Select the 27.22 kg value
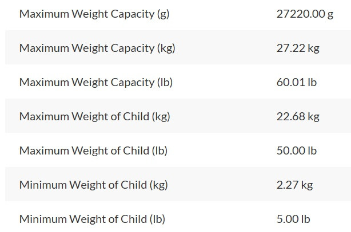Viewport: 351px width, 232px height. [x=298, y=48]
